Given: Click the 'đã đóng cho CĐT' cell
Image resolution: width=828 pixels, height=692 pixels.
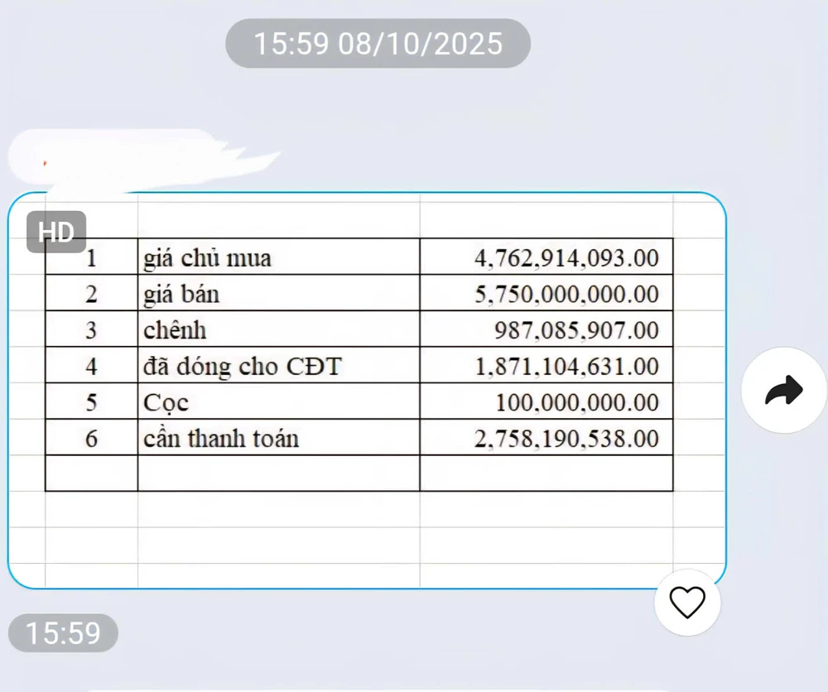Looking at the screenshot, I should [242, 367].
